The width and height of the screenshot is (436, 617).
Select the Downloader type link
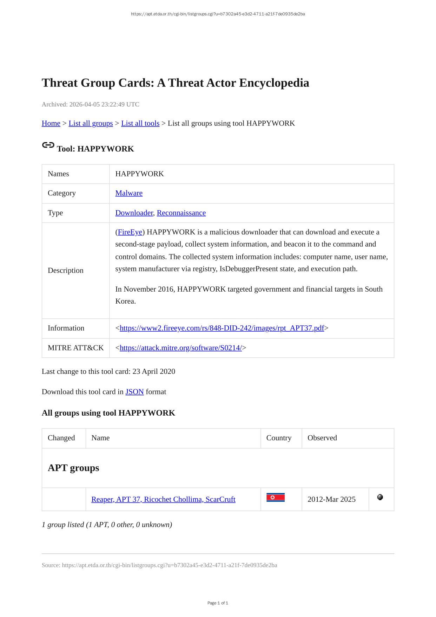point(134,213)
